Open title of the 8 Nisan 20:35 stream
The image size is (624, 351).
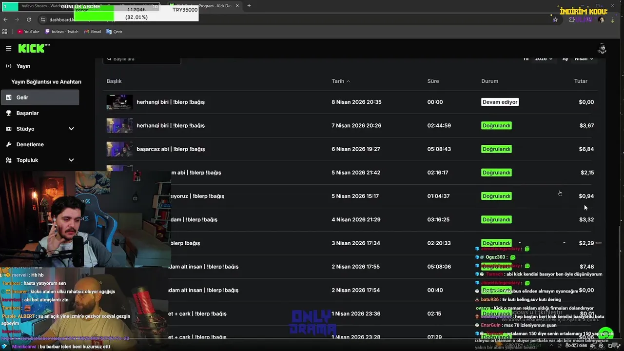(171, 102)
